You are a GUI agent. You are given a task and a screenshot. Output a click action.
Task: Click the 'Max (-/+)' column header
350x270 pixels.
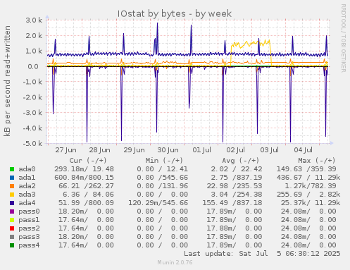pyautogui.click(x=317, y=161)
